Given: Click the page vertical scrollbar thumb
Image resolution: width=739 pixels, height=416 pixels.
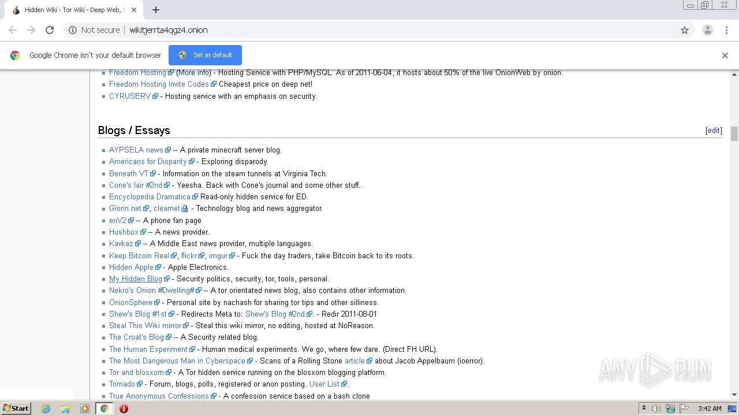Looking at the screenshot, I should pos(734,133).
